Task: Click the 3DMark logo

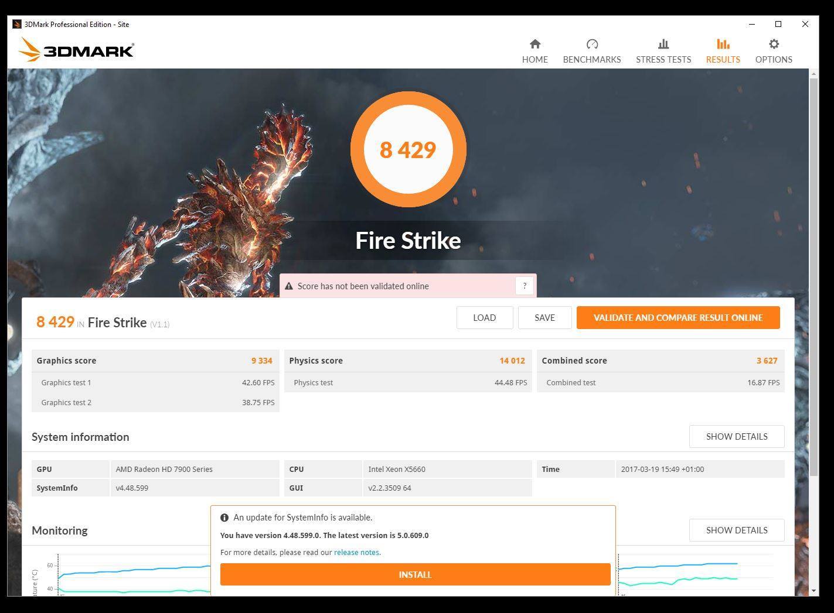Action: pos(76,50)
